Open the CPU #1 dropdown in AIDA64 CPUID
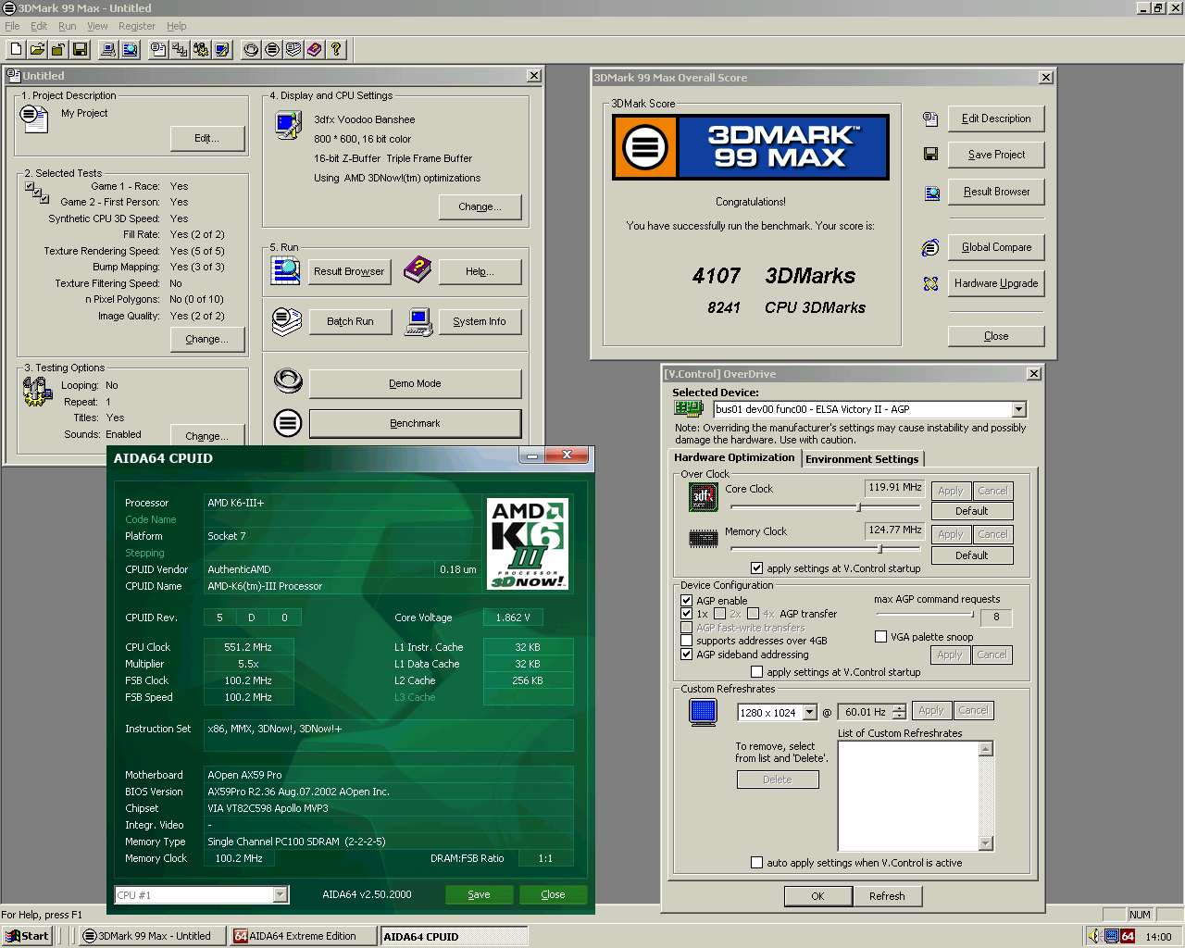Viewport: 1185px width, 948px height. 280,894
